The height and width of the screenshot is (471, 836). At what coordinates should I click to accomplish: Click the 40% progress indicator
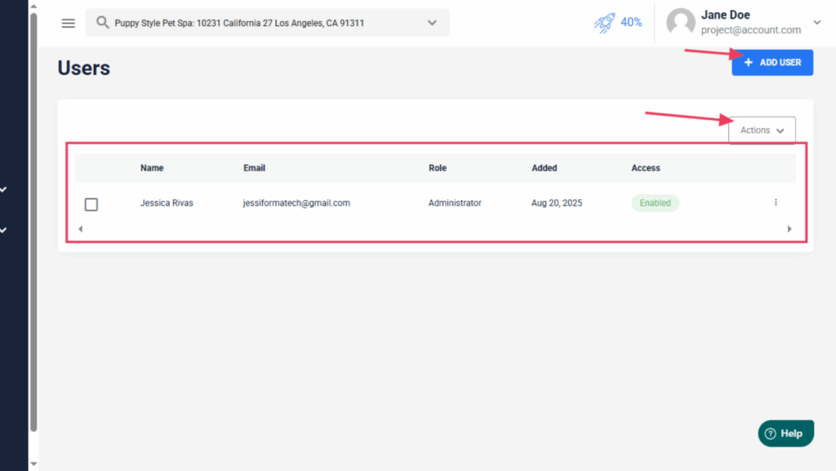[x=631, y=23]
